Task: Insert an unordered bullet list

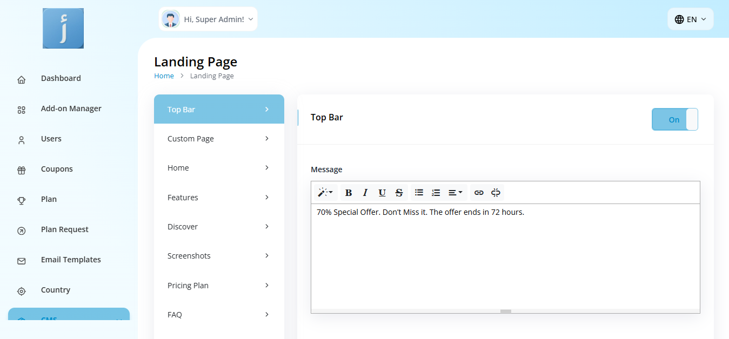Action: pyautogui.click(x=419, y=193)
